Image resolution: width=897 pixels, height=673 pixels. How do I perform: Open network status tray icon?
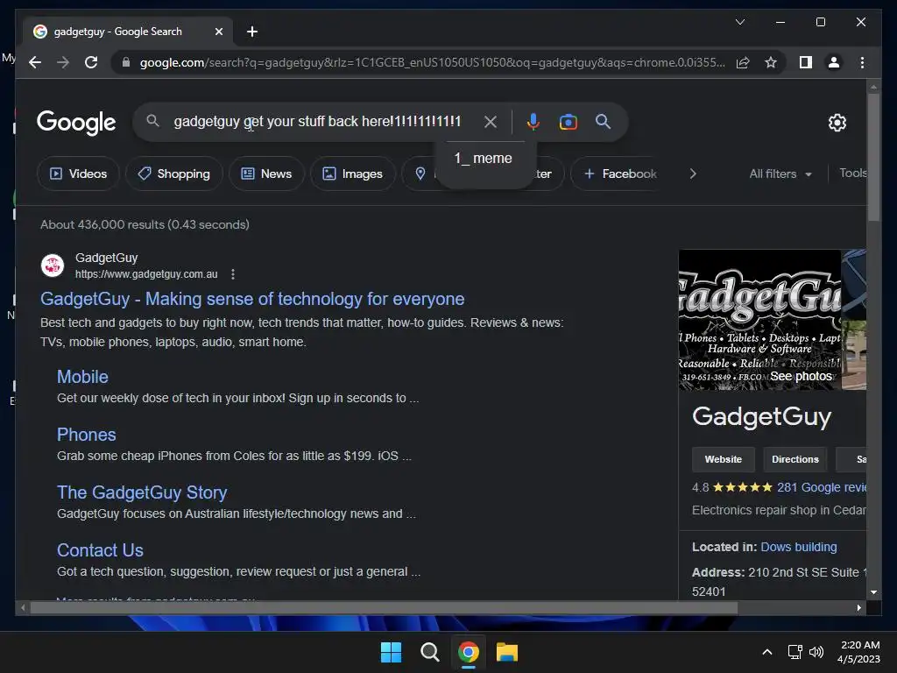pos(795,652)
